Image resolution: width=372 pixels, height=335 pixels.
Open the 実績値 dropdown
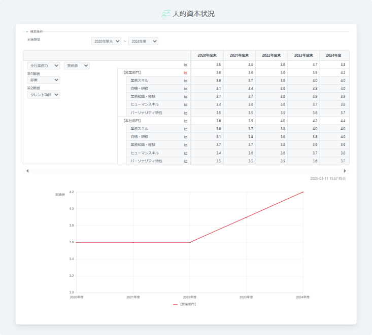tap(77, 65)
